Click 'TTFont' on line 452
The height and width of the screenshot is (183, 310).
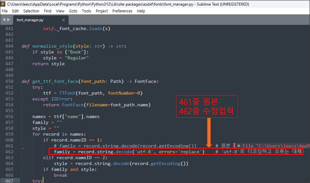[x=67, y=93]
